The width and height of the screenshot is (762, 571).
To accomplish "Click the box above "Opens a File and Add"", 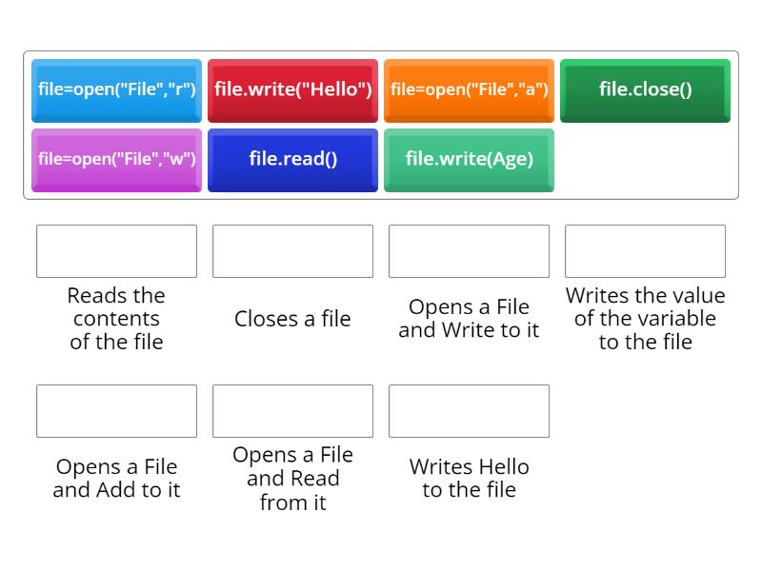I will click(x=116, y=411).
